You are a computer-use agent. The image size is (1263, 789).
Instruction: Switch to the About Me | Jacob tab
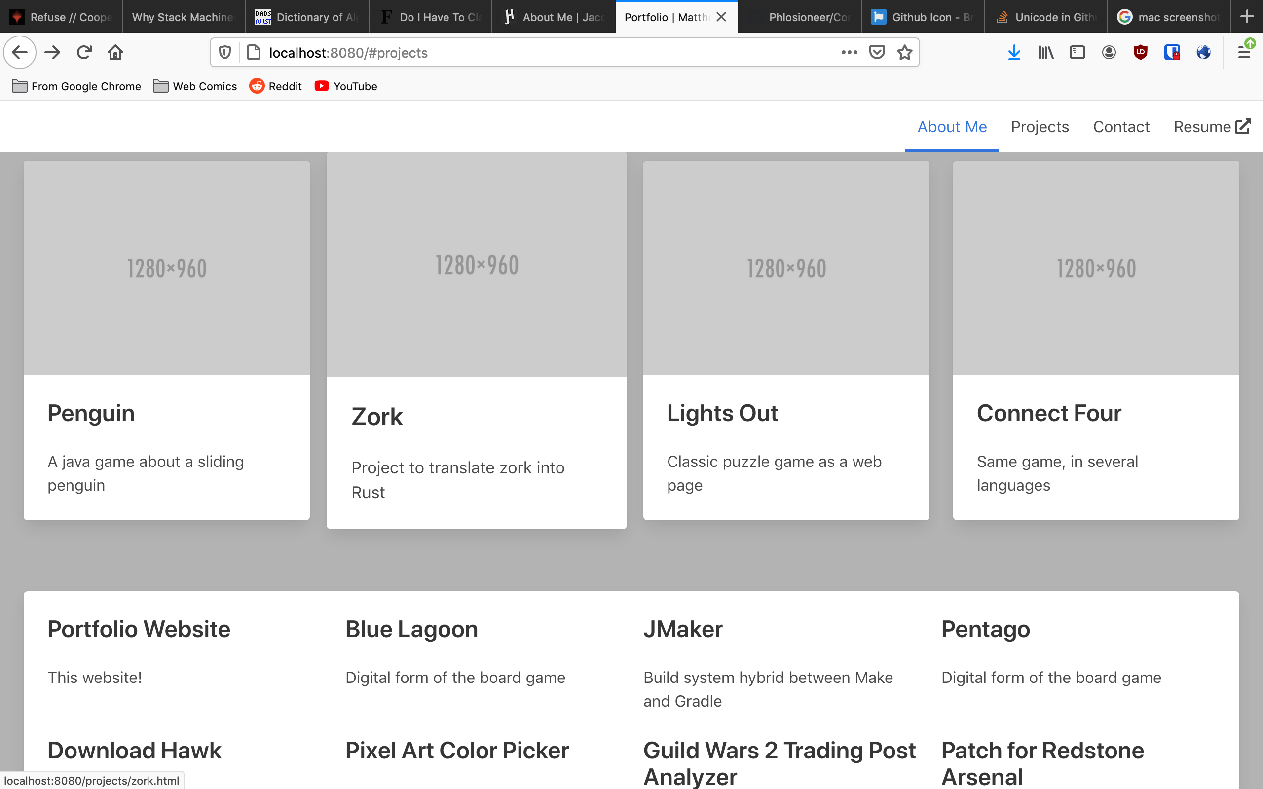click(554, 17)
